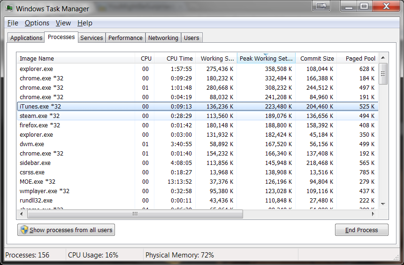Select chrome.exe with CPU time 0:01:40
The height and width of the screenshot is (265, 404).
point(198,153)
